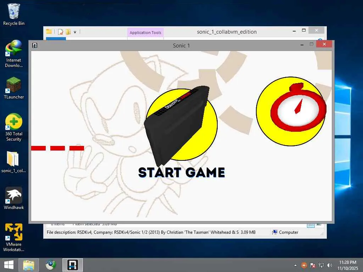Launch Internet Download Manager shortcut
This screenshot has height=272, width=363.
[14, 54]
